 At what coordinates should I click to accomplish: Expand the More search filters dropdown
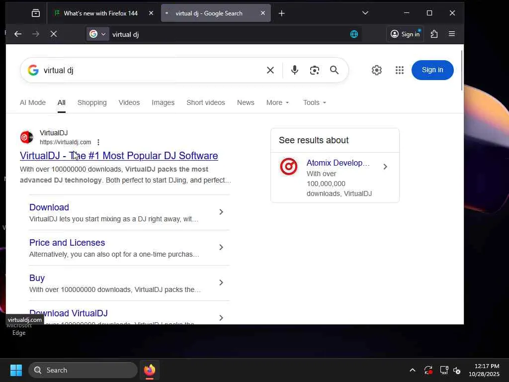pyautogui.click(x=277, y=102)
